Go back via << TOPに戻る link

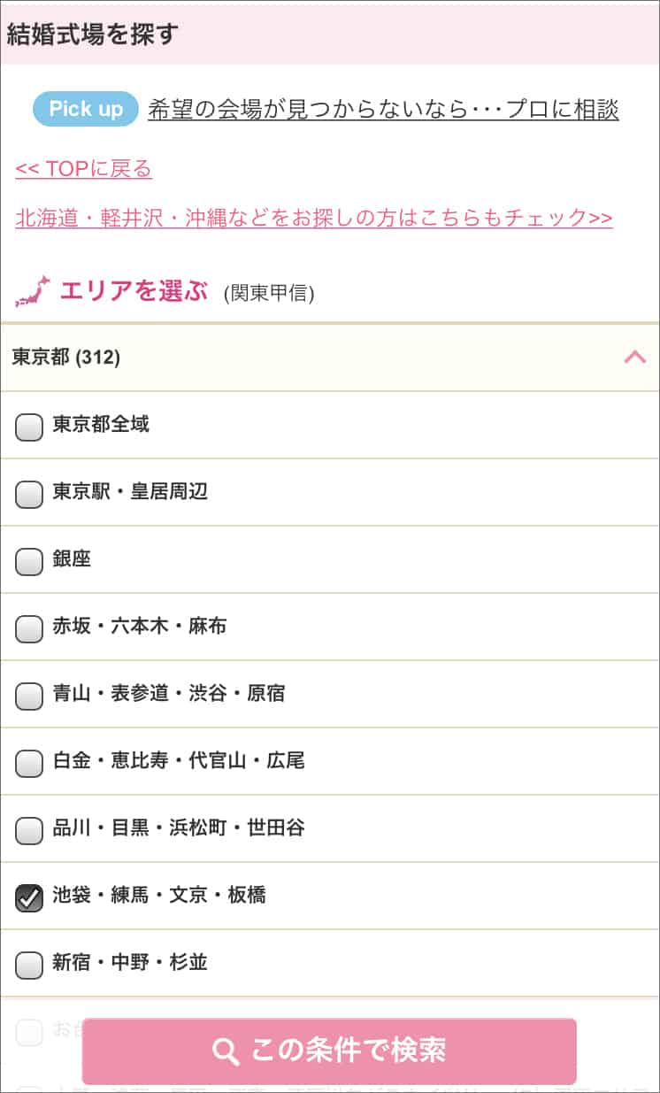click(84, 169)
